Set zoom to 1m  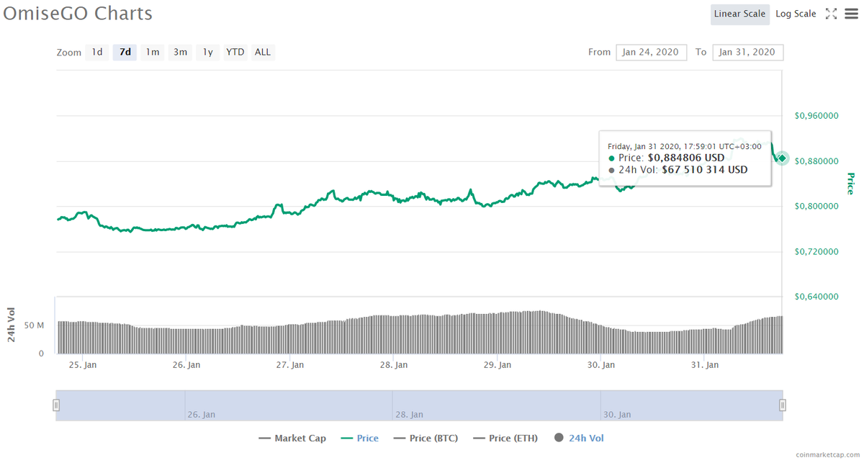153,52
